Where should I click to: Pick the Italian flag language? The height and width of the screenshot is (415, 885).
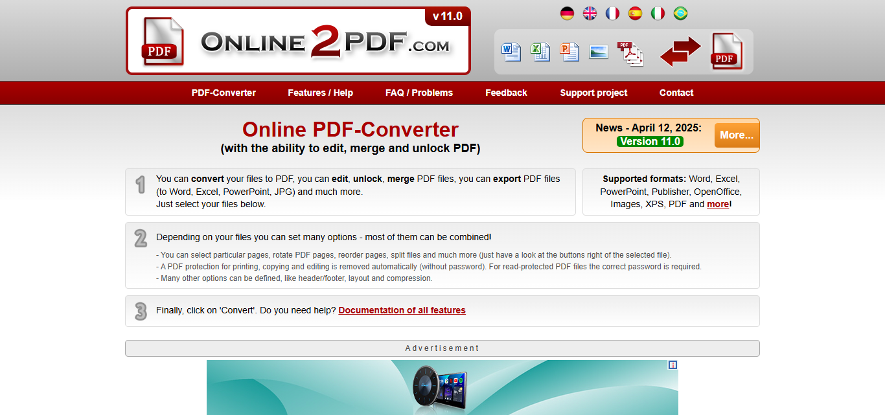pyautogui.click(x=658, y=13)
